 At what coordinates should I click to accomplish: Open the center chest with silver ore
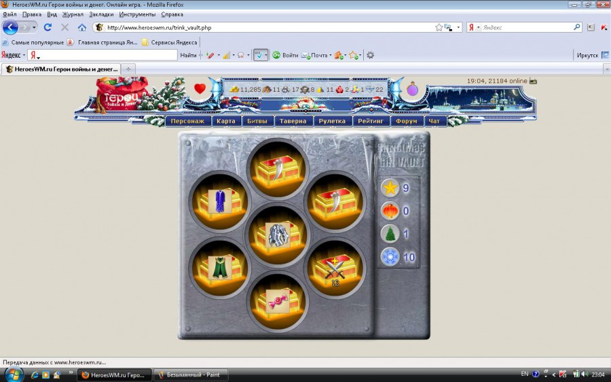pos(278,235)
